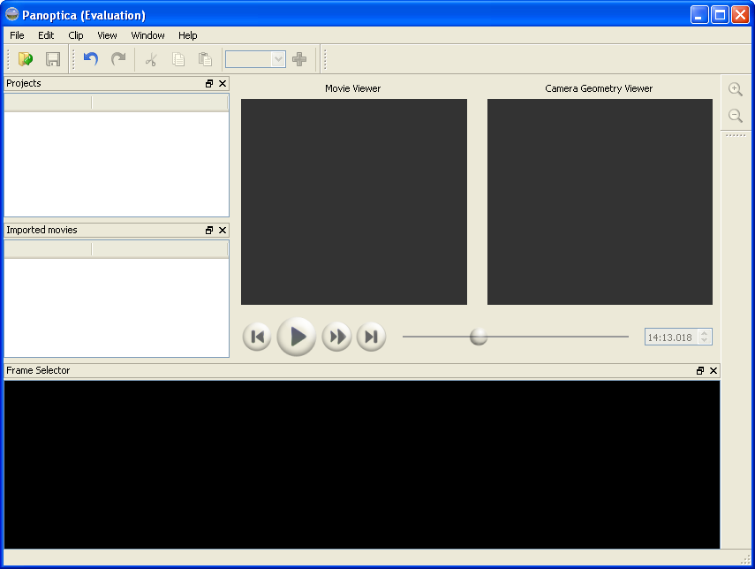The image size is (755, 569).
Task: Open the File menu
Action: (17, 35)
